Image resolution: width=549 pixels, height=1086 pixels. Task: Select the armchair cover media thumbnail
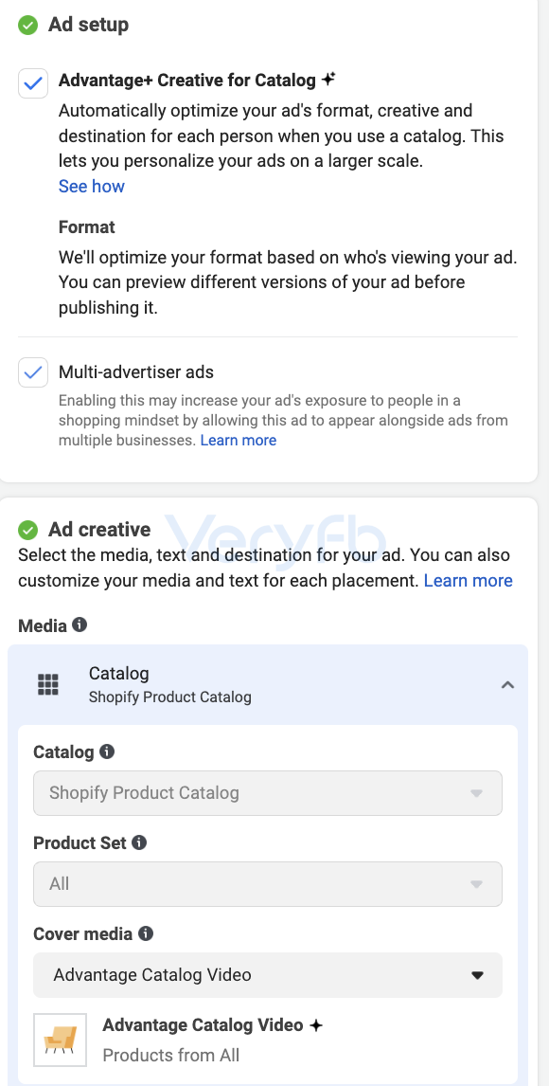click(61, 1040)
